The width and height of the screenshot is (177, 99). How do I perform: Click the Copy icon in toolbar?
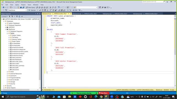coord(53,7)
